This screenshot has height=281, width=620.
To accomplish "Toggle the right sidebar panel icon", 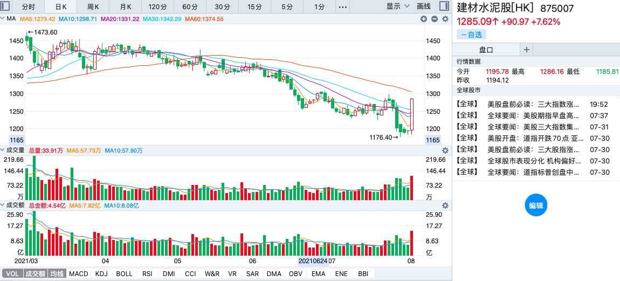I will tap(444, 6).
